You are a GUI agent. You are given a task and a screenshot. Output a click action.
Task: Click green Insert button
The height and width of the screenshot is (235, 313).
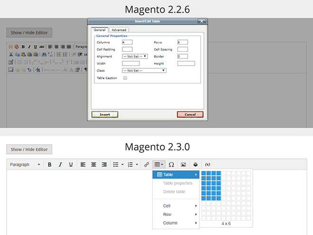tap(105, 114)
